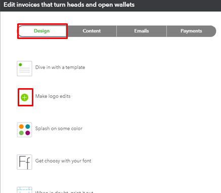Select 'Make logo edits' label
Image resolution: width=221 pixels, height=193 pixels.
[53, 96]
